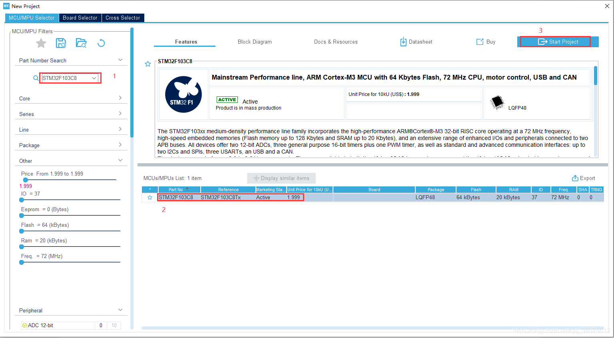Sort list by Unit Price column
This screenshot has height=338, width=614.
point(310,190)
